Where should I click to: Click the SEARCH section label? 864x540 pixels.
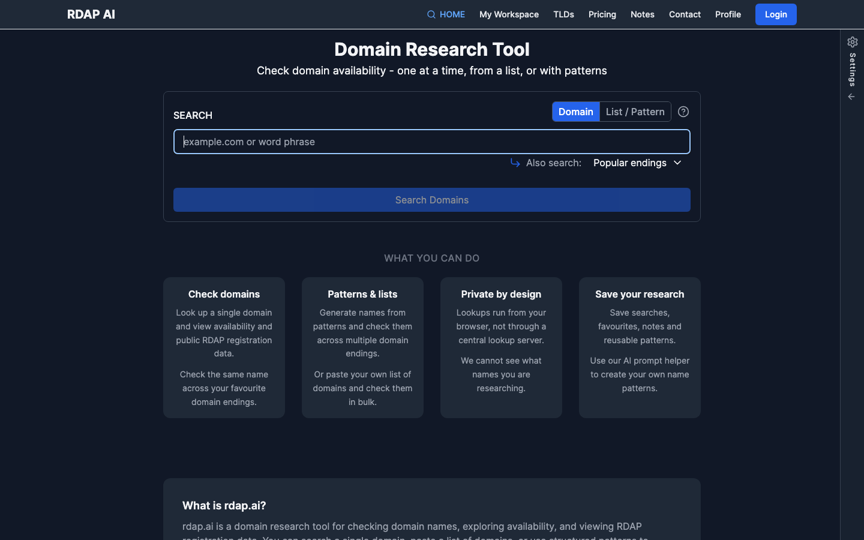pos(193,115)
